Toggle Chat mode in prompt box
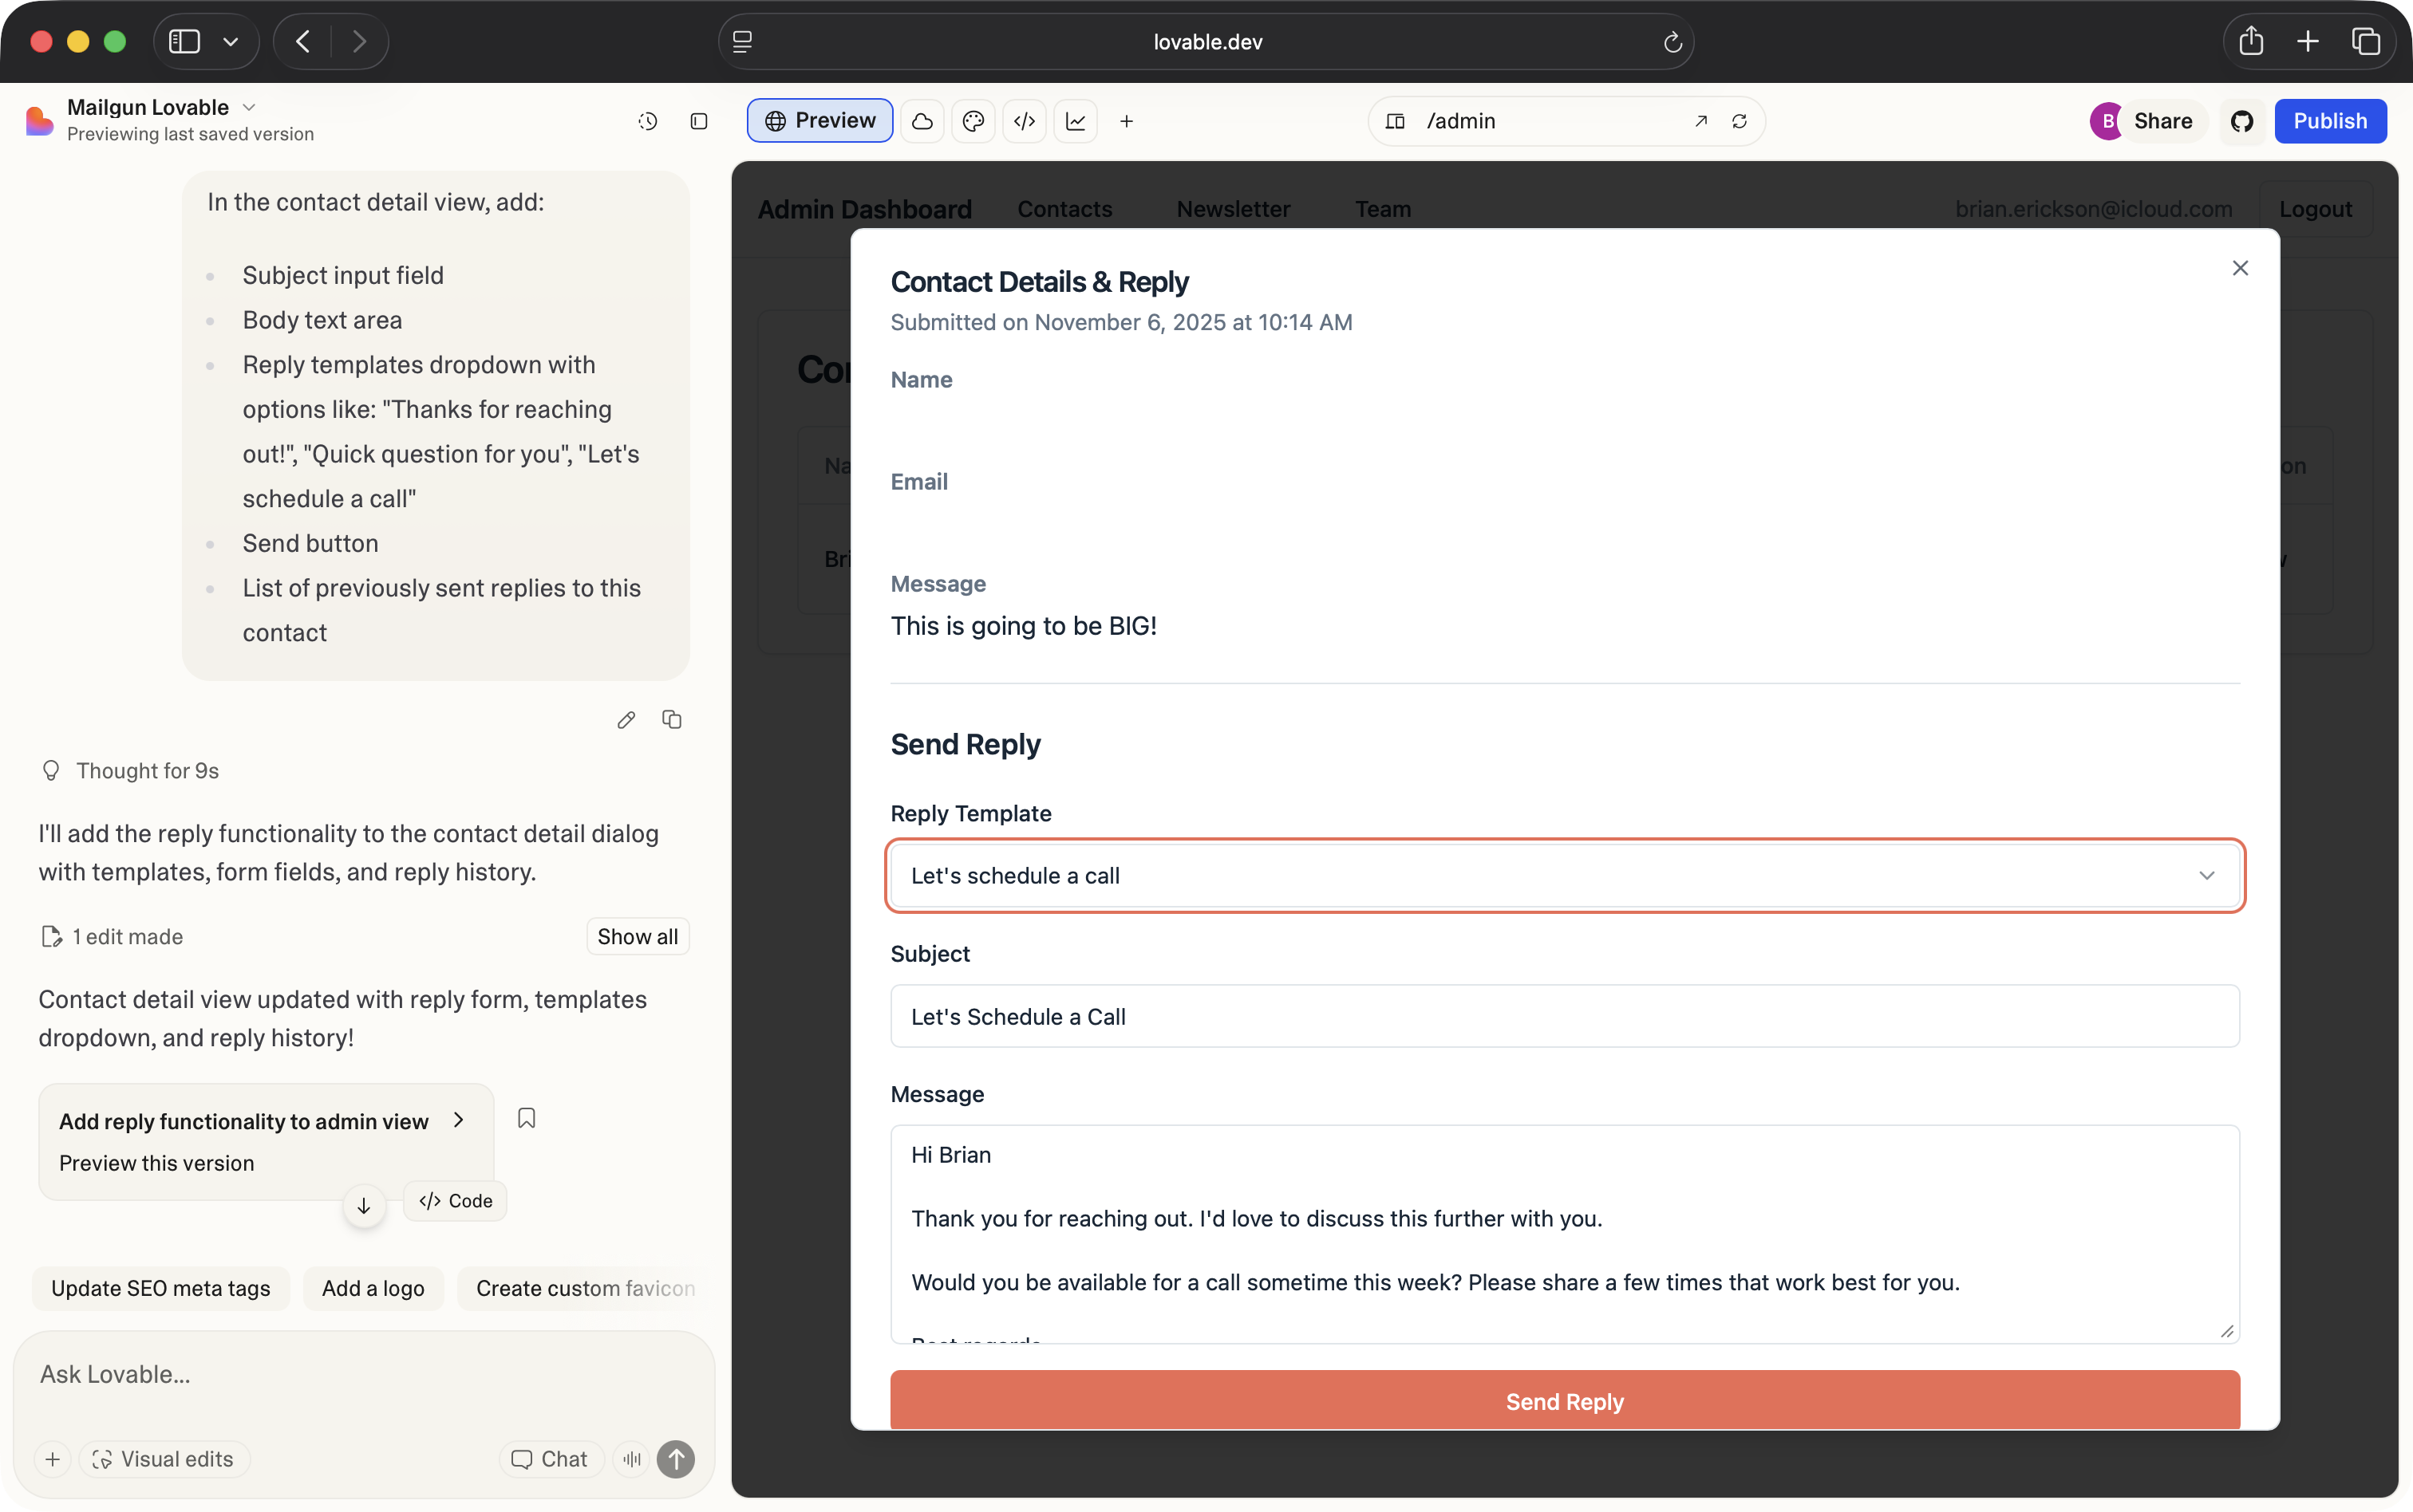Image resolution: width=2413 pixels, height=1512 pixels. pos(551,1459)
